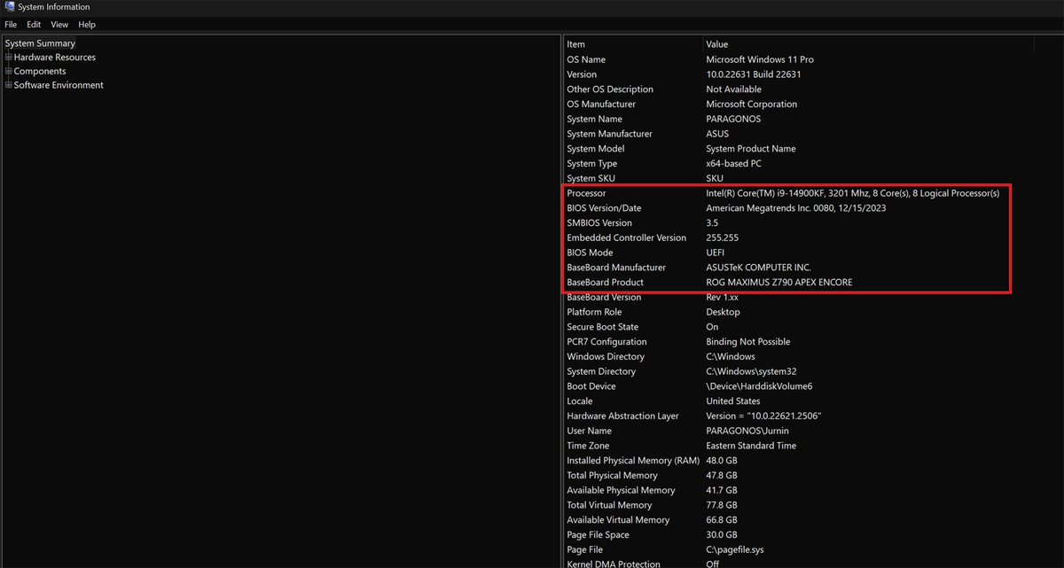Click the C:\pagefile.sys value
The image size is (1064, 568).
735,549
